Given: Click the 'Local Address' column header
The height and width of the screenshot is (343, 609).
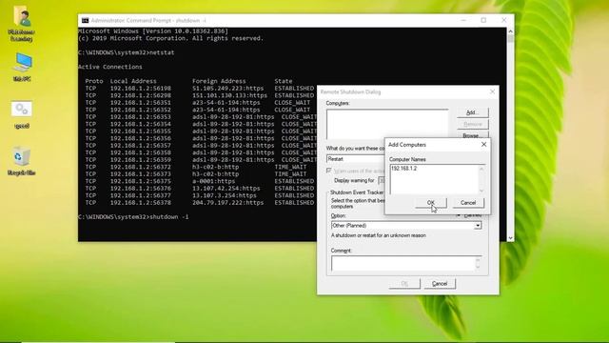Looking at the screenshot, I should (133, 81).
